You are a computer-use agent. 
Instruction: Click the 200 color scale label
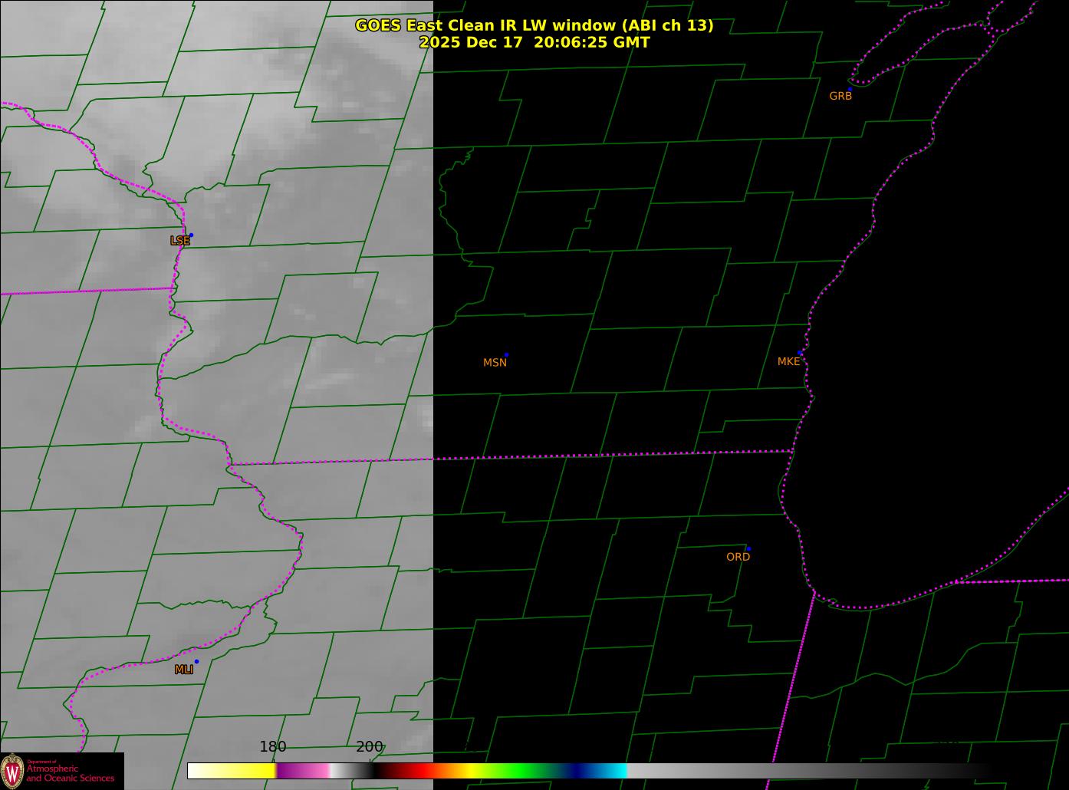[x=369, y=746]
